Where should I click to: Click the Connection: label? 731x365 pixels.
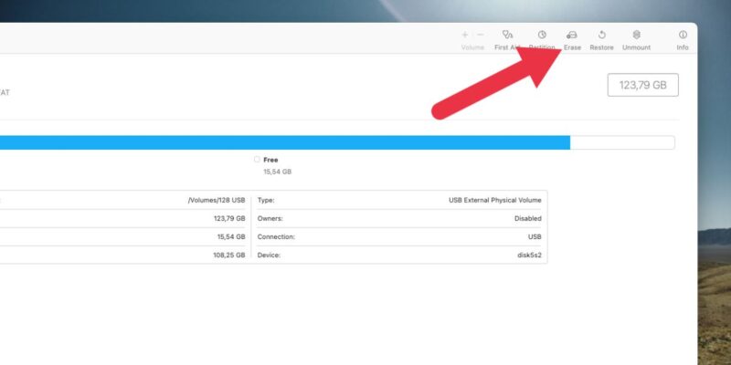pos(276,237)
